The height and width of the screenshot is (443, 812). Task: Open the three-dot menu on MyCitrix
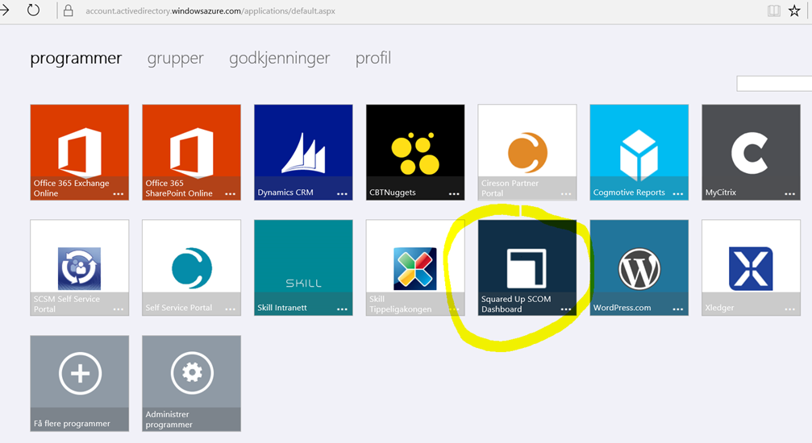(789, 194)
